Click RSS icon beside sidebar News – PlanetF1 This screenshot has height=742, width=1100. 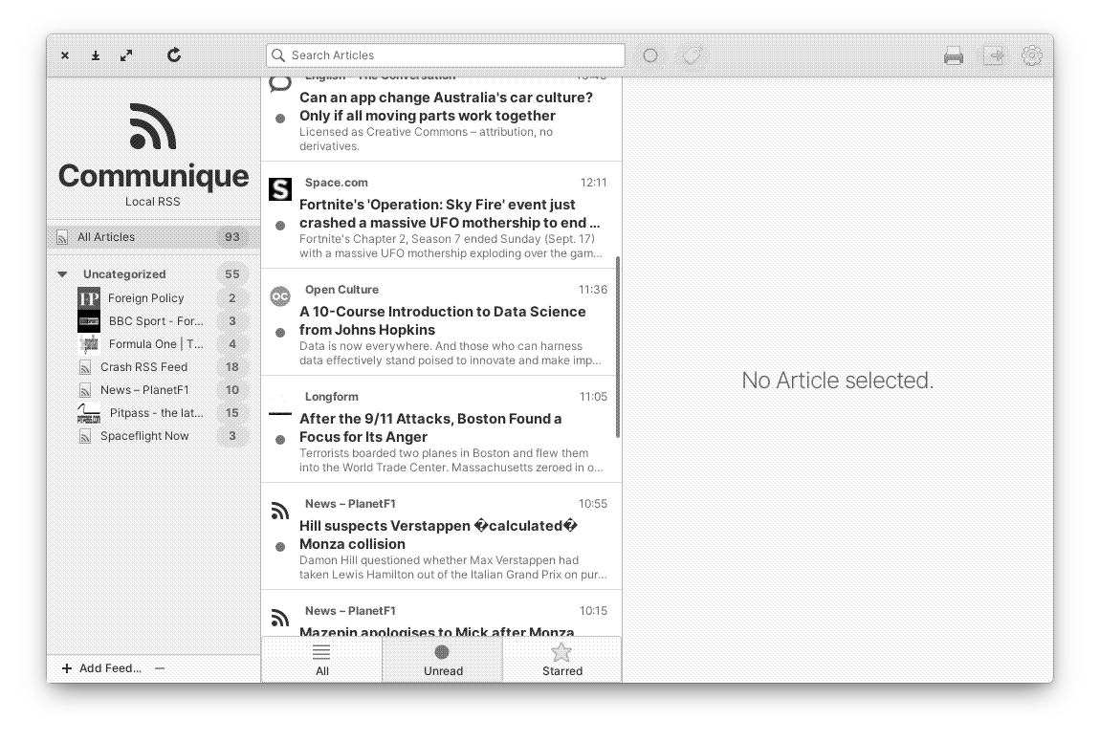coord(85,390)
